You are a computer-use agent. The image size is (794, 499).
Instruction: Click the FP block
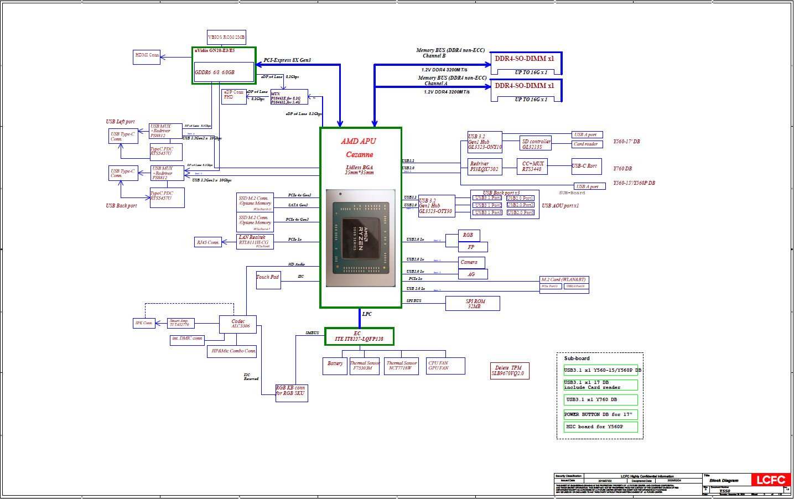pos(473,247)
